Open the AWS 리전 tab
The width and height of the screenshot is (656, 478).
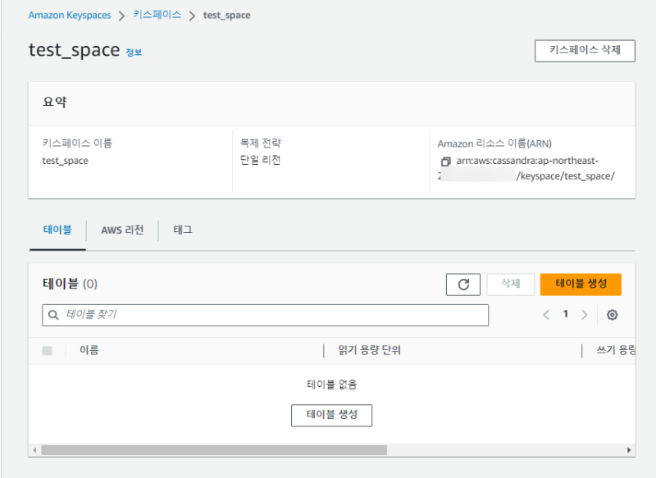[122, 230]
